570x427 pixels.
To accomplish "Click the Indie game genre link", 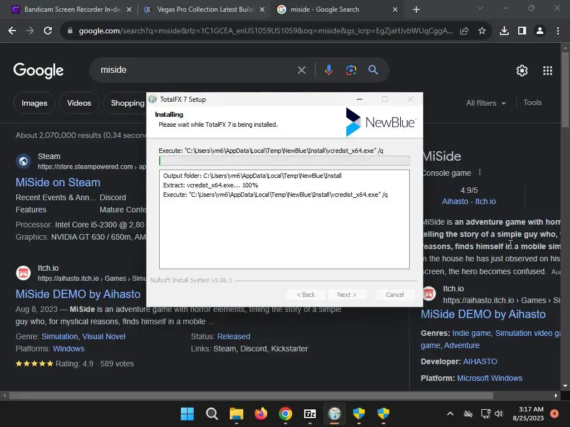I will [x=471, y=334].
